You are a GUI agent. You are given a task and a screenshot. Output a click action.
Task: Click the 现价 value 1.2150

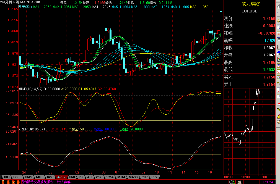click(269, 19)
